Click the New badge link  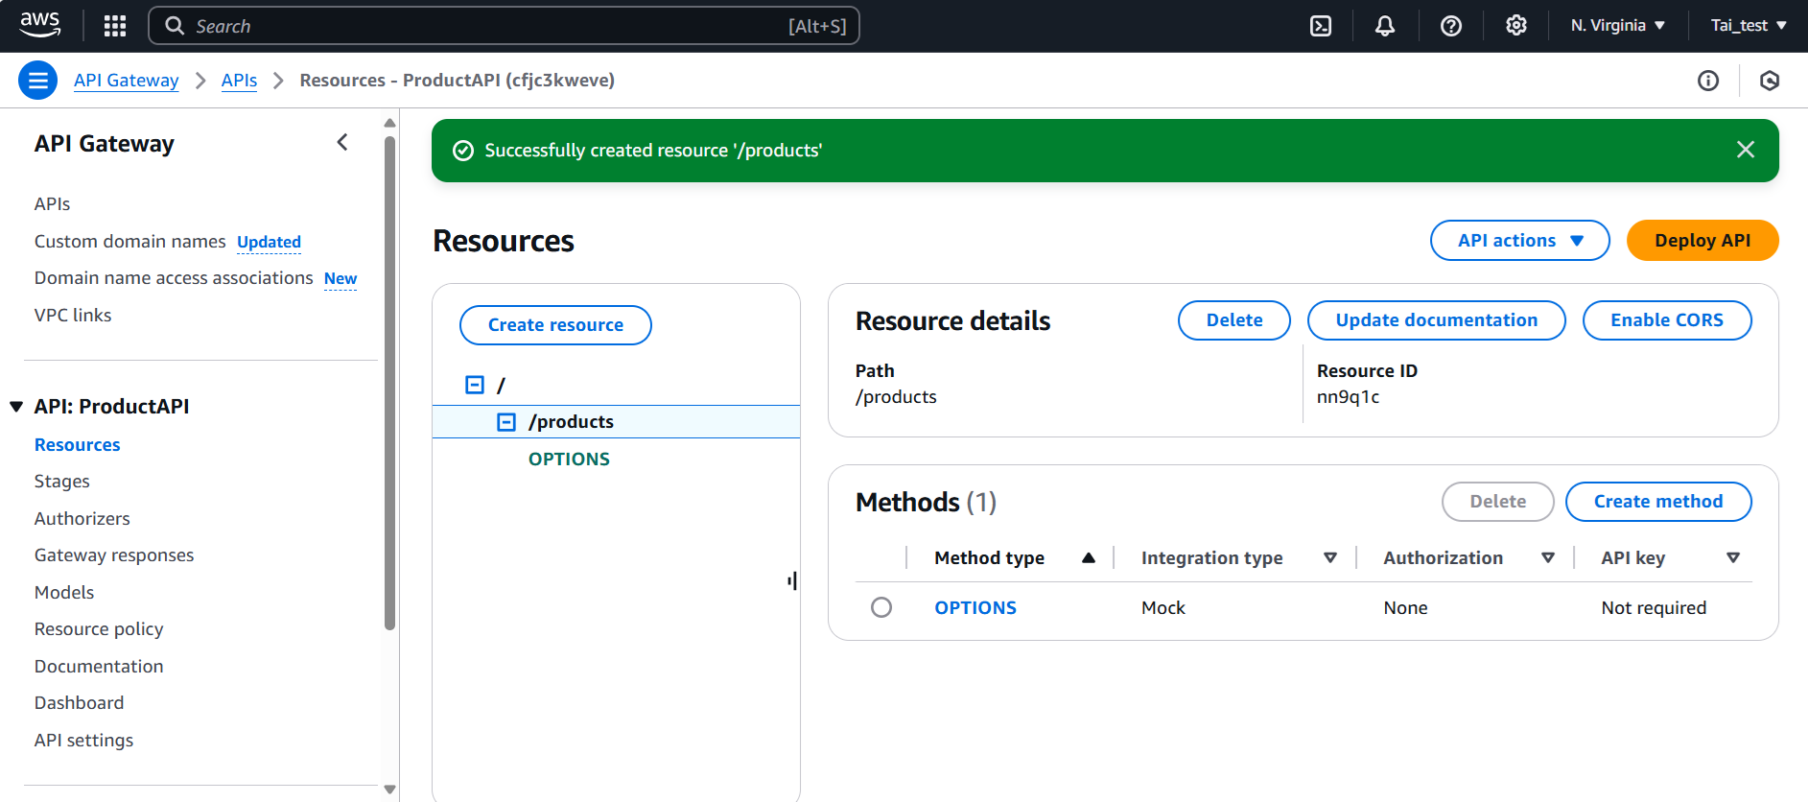coord(340,279)
